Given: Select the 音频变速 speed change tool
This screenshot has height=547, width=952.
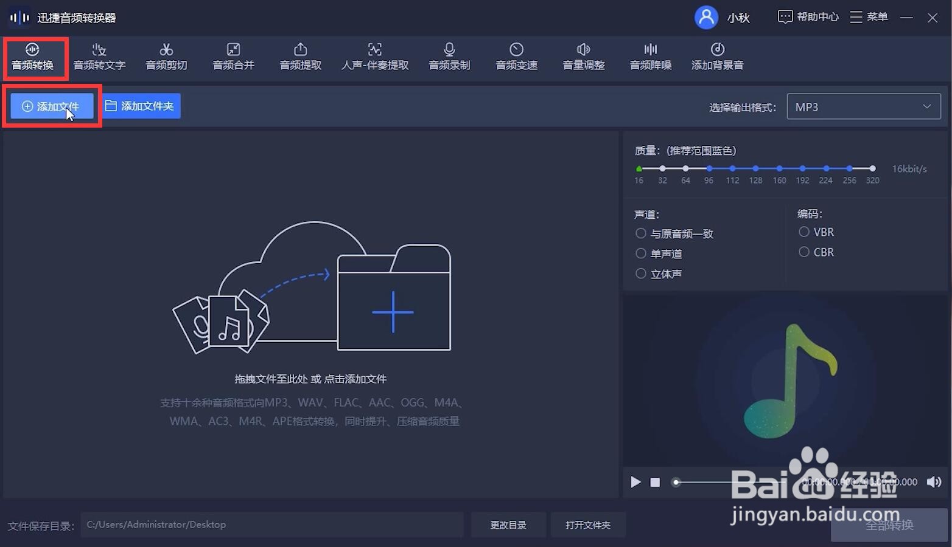Looking at the screenshot, I should point(516,57).
